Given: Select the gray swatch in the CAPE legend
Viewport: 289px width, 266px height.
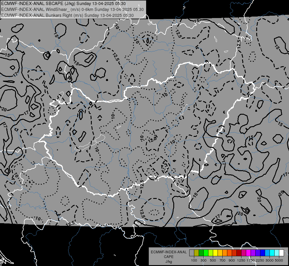Looking at the screenshot, I should click(x=192, y=253).
